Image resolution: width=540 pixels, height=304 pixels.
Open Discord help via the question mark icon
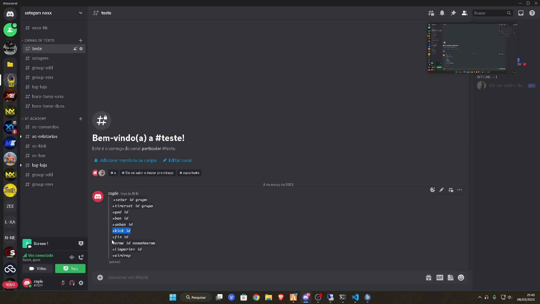point(532,13)
